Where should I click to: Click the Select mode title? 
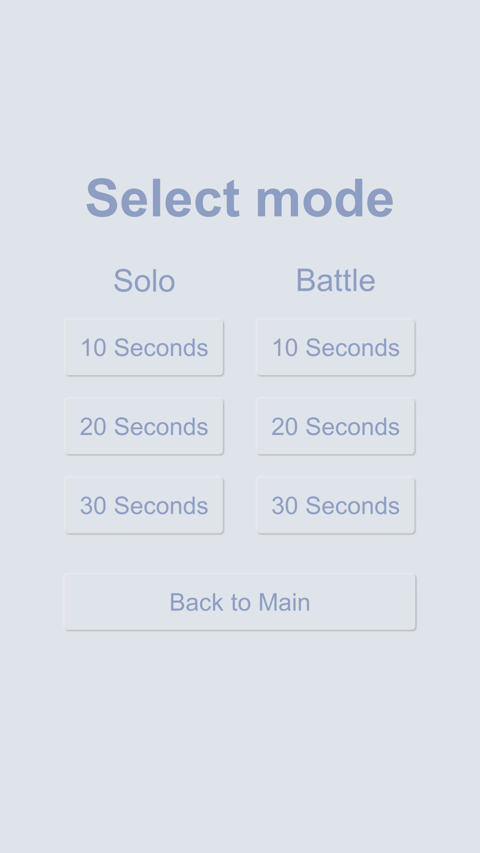240,198
